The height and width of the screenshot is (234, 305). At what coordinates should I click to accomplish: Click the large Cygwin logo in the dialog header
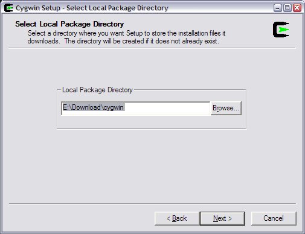281,30
